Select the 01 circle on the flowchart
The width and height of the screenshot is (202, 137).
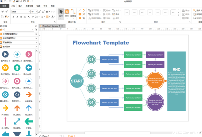[x=91, y=60]
